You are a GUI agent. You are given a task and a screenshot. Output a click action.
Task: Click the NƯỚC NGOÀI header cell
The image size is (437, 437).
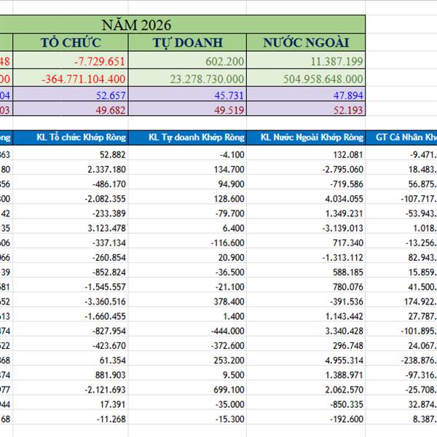click(x=306, y=42)
